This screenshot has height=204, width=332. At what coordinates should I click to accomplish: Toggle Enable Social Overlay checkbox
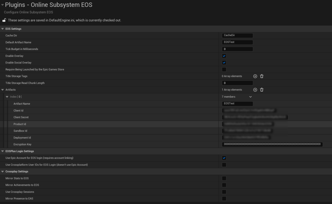click(x=224, y=63)
